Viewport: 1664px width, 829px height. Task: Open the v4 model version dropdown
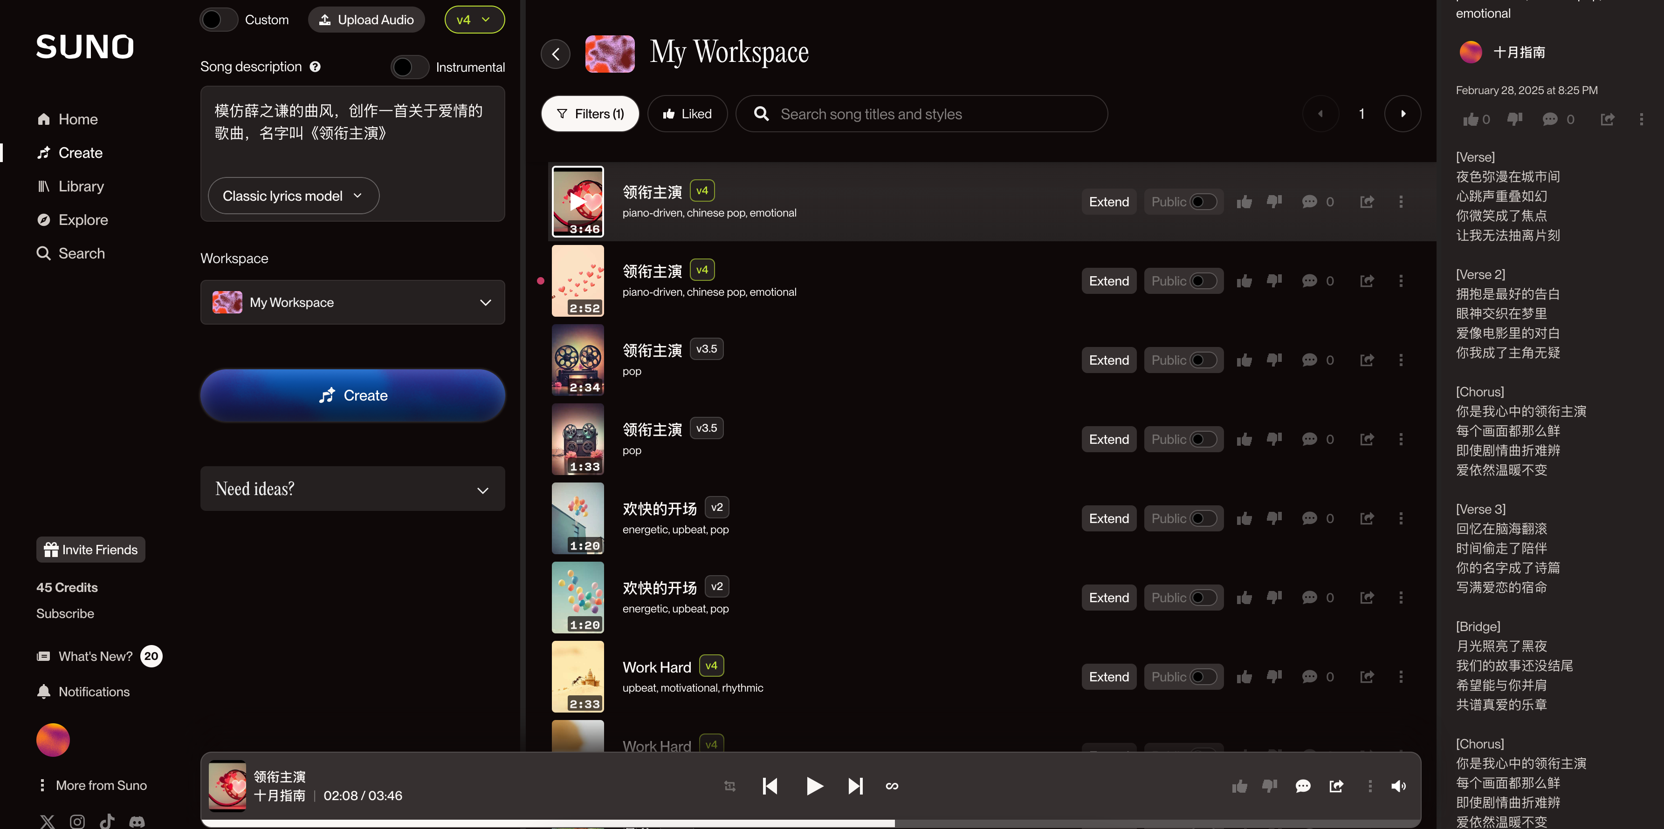click(474, 20)
